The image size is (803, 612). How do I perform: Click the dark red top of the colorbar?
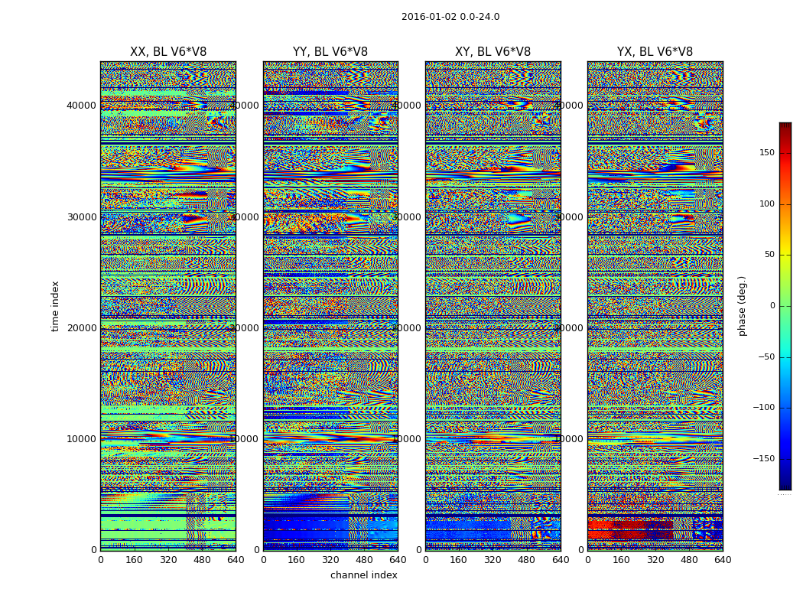pyautogui.click(x=785, y=126)
